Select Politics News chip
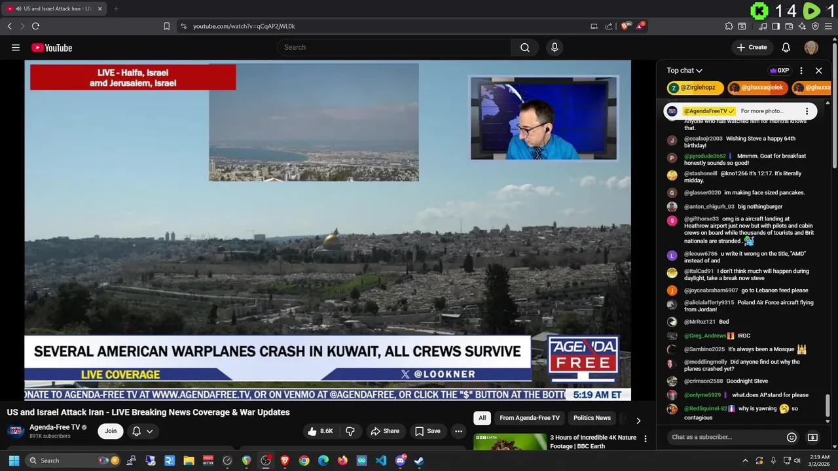This screenshot has width=838, height=471. click(592, 418)
